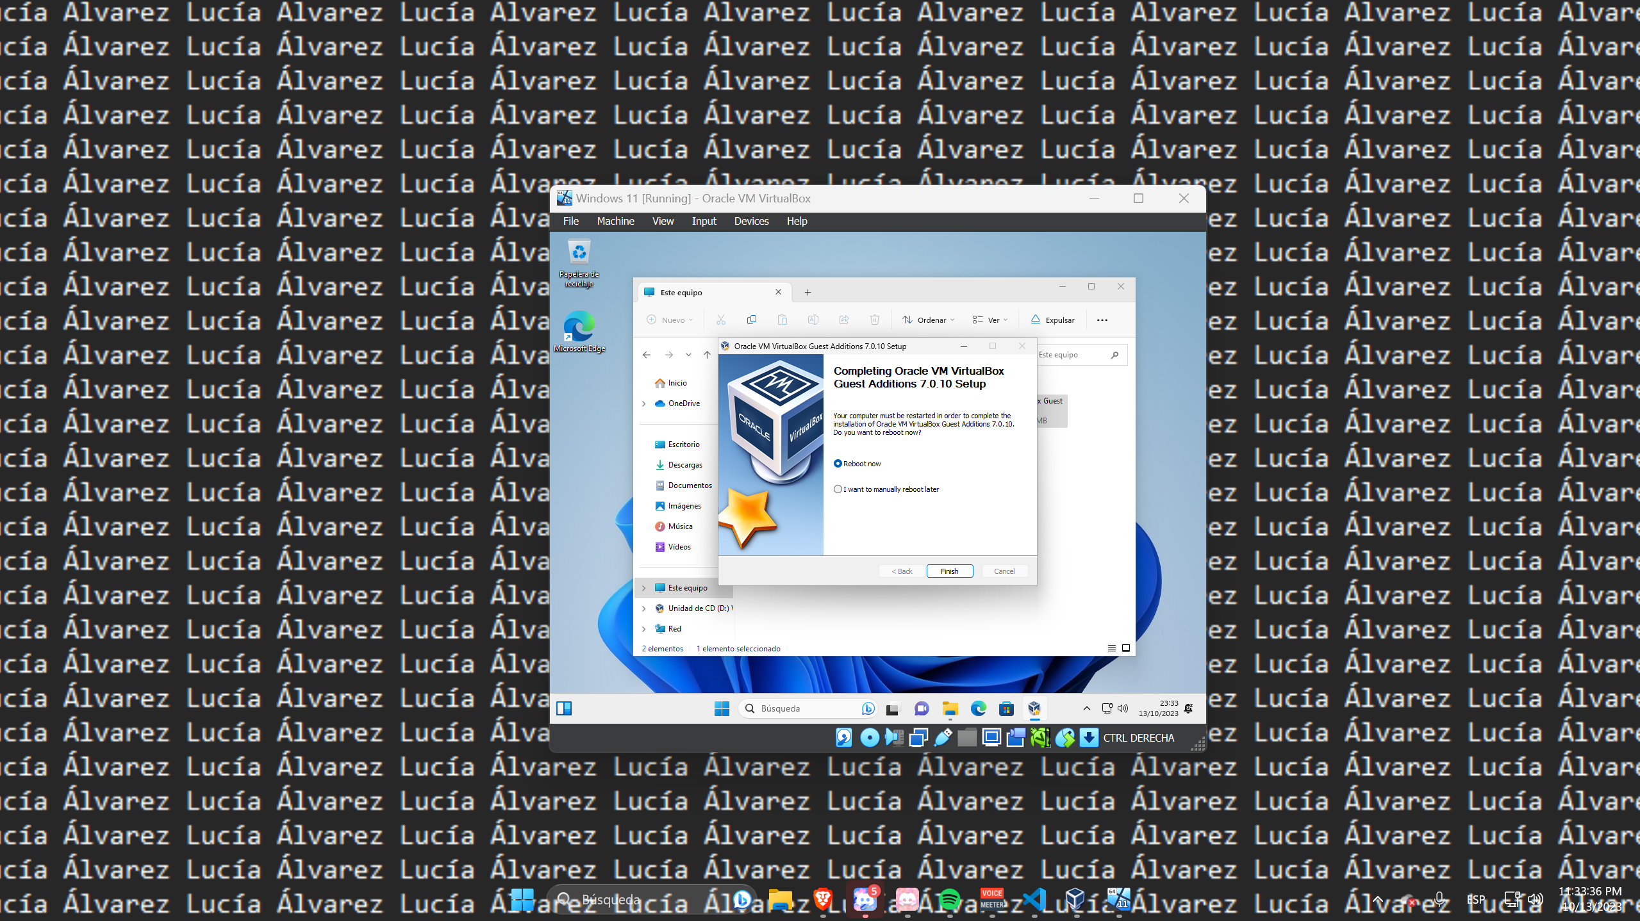This screenshot has width=1640, height=921.
Task: Select the Este equipo tab
Action: pos(681,292)
